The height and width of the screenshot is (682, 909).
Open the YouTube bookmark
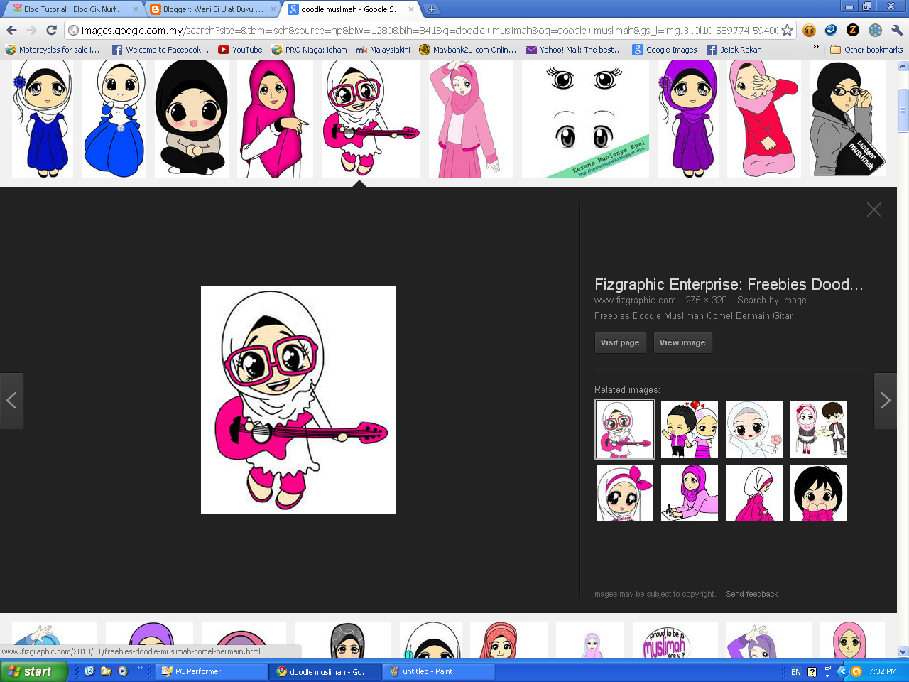(x=240, y=50)
